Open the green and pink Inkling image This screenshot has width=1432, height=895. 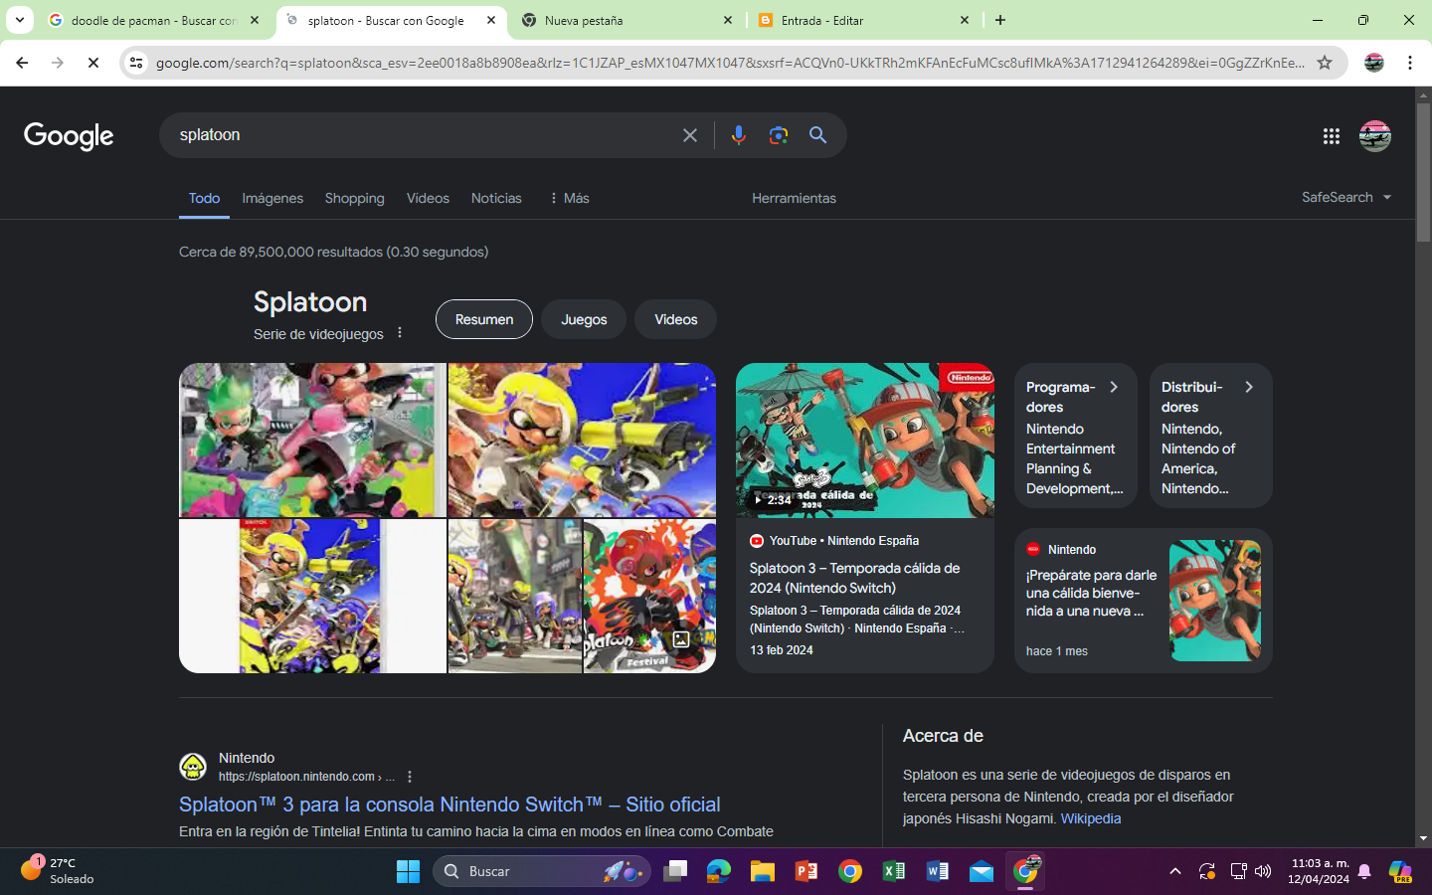312,440
